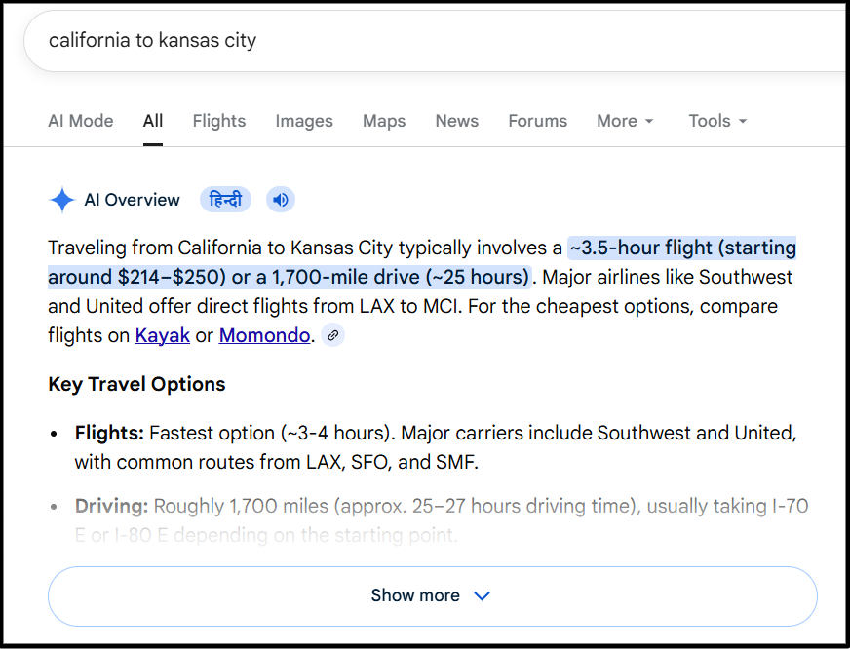Click in the search box with the query
This screenshot has height=649, width=850.
390,41
